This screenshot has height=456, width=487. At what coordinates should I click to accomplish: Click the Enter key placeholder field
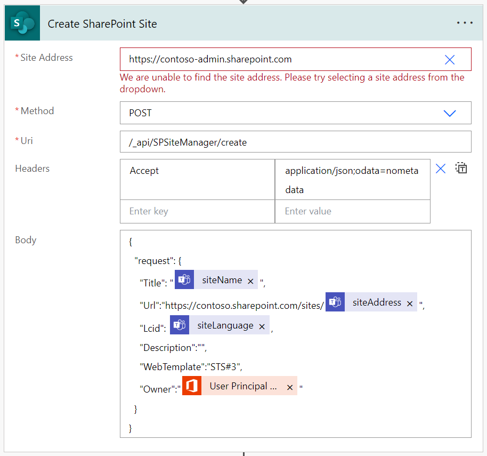197,211
